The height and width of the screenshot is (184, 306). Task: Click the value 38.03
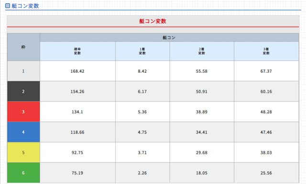266,152
